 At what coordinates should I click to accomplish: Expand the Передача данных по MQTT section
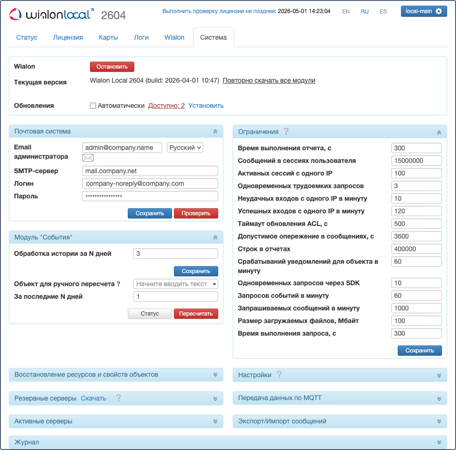click(439, 398)
